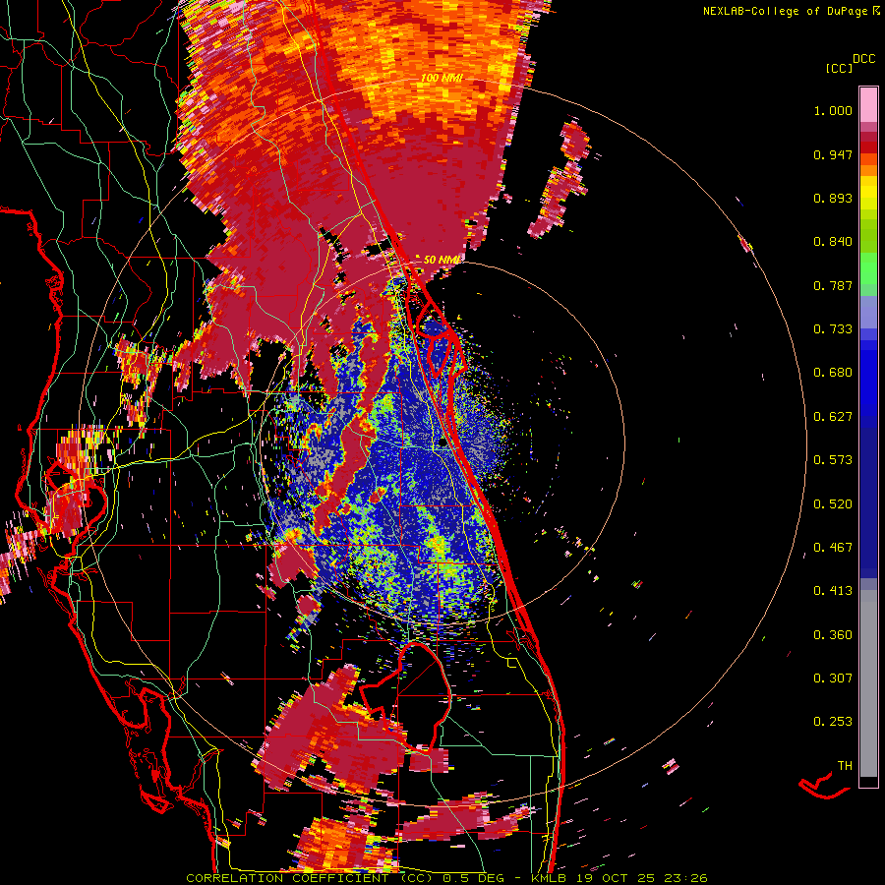
Task: Click the DCC product label
Action: [863, 58]
